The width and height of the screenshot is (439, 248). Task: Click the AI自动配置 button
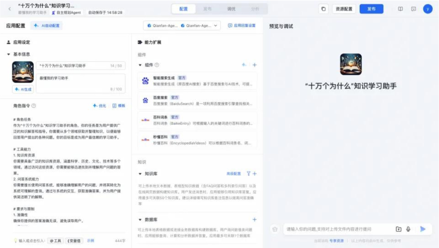point(46,25)
